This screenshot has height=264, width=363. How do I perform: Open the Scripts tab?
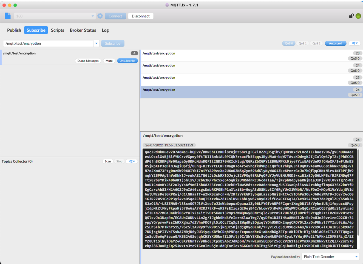58,30
